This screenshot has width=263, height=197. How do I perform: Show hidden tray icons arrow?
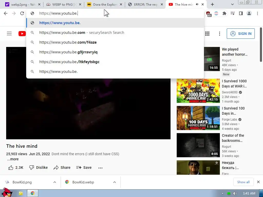222,193
